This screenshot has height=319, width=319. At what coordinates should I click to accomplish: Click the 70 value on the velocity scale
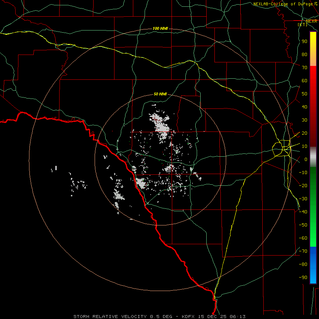point(304,68)
